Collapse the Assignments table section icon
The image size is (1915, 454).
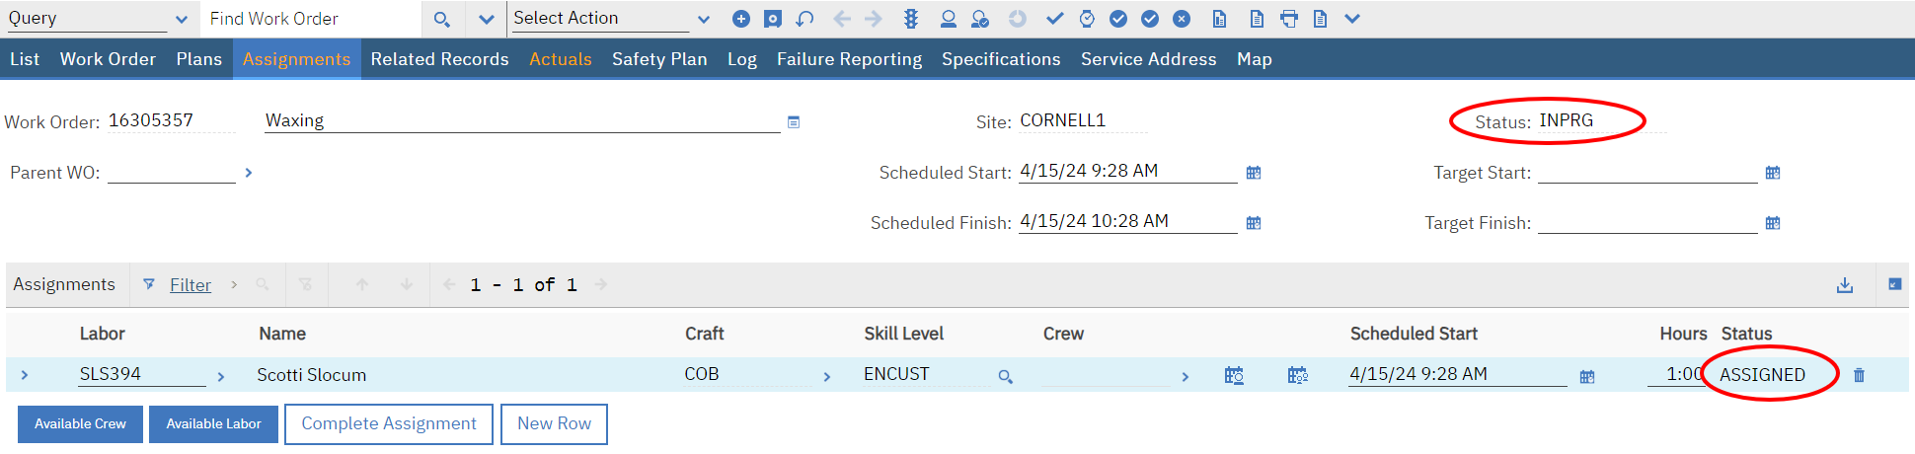click(1895, 284)
